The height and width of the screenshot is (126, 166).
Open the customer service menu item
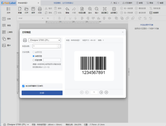click(160, 3)
